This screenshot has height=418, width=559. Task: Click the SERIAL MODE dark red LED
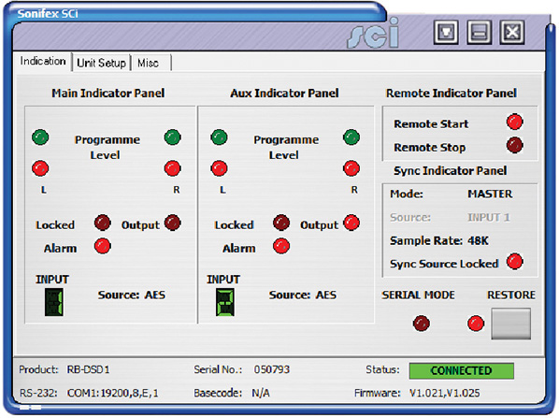point(421,324)
